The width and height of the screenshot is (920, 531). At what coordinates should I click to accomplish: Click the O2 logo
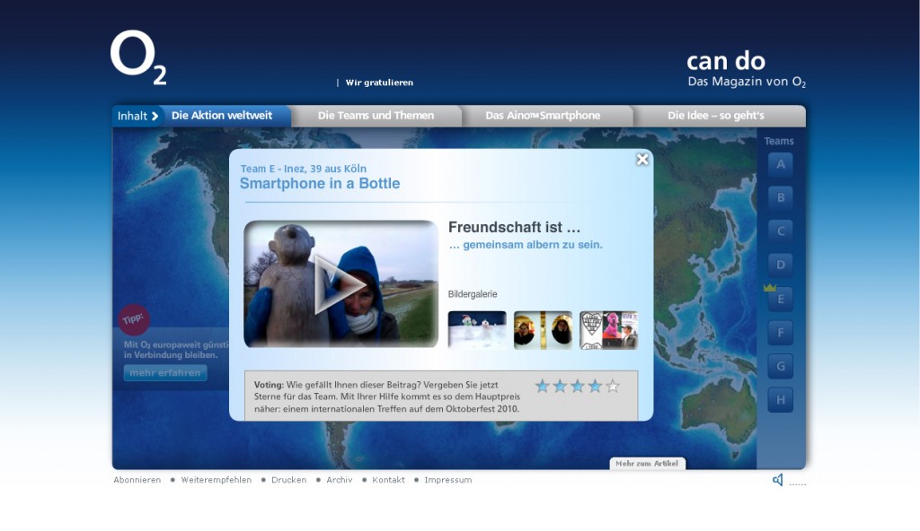click(x=138, y=57)
